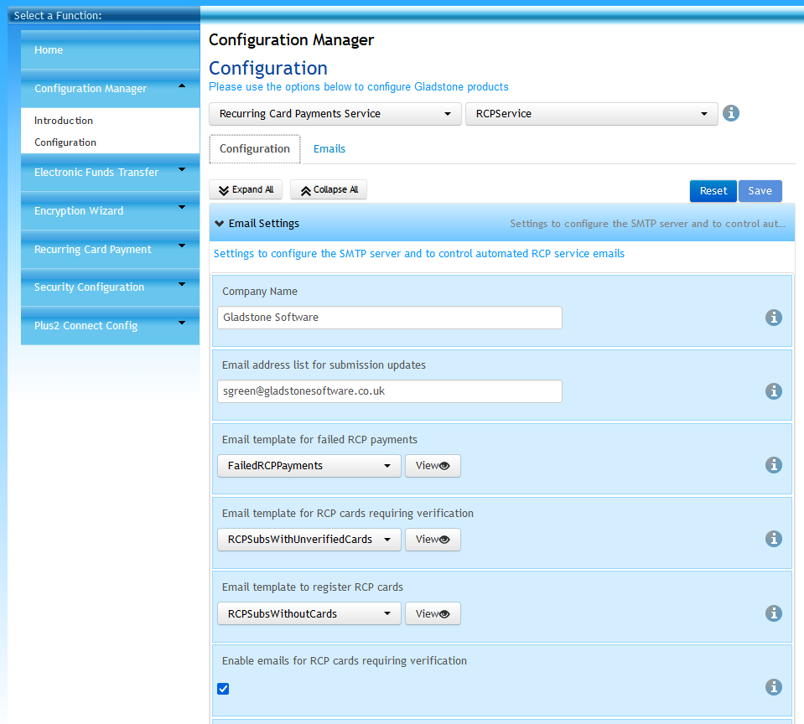Go to Home in sidebar
This screenshot has height=724, width=804.
pos(110,49)
